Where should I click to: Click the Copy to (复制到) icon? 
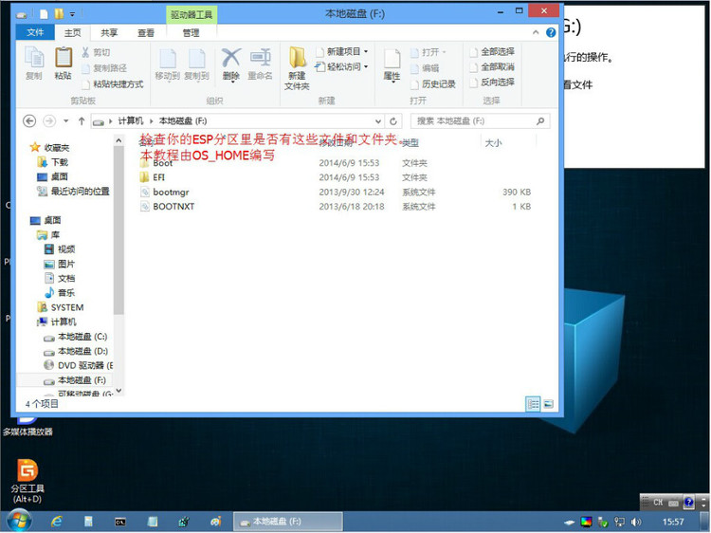pyautogui.click(x=196, y=64)
